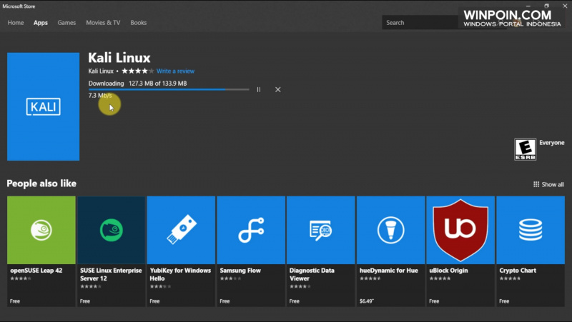Click the SUSE Linux Enterprise Server 12 title
This screenshot has width=572, height=322.
(x=111, y=274)
